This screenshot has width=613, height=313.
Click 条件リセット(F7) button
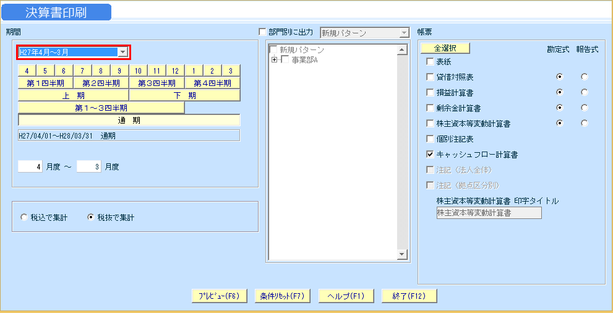(282, 296)
